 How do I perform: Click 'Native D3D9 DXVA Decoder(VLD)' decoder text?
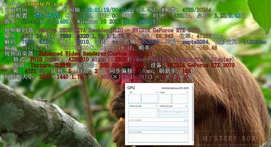click(x=81, y=30)
